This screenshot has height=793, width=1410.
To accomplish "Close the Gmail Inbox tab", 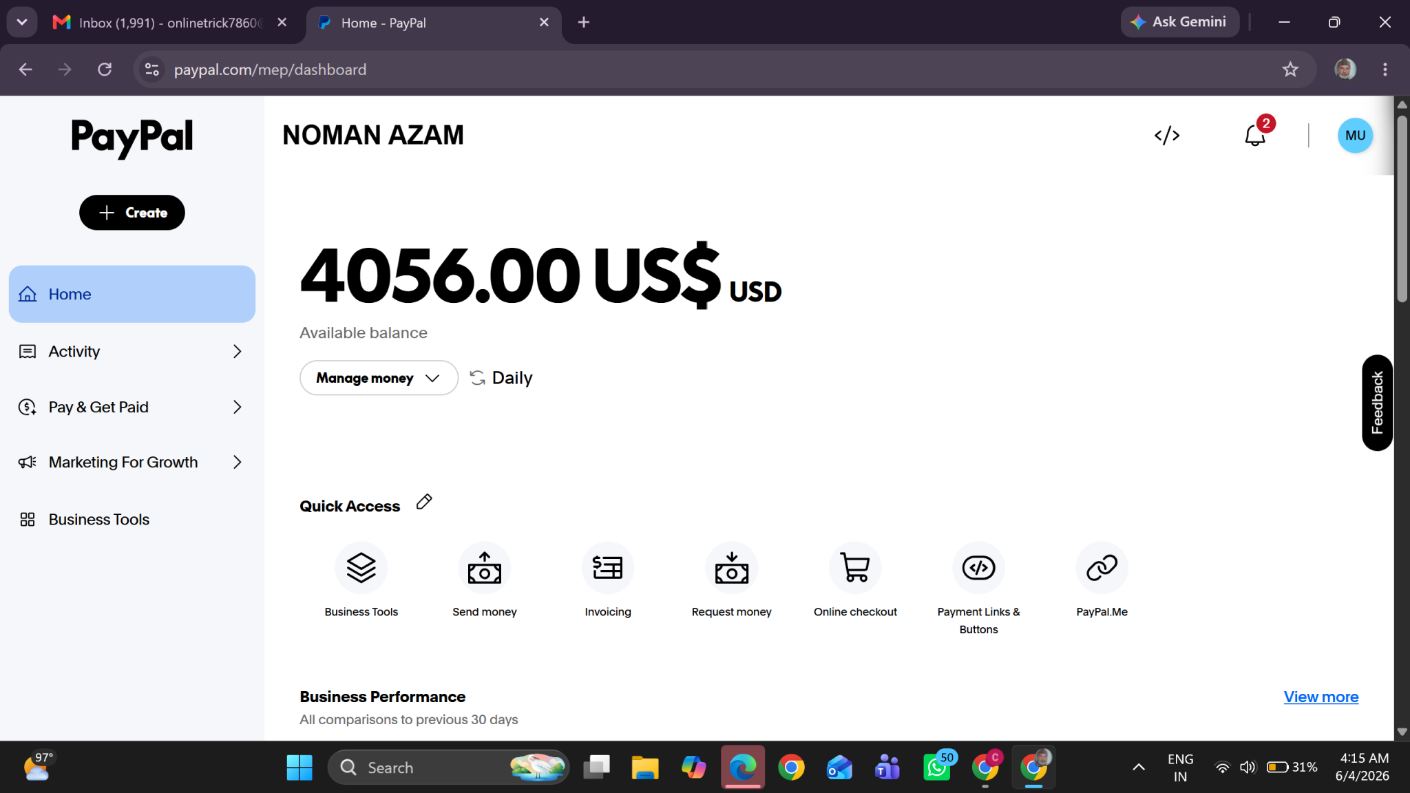I will click(x=282, y=23).
